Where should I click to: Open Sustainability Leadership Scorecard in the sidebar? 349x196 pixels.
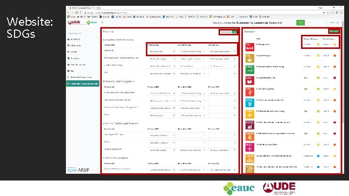click(82, 84)
